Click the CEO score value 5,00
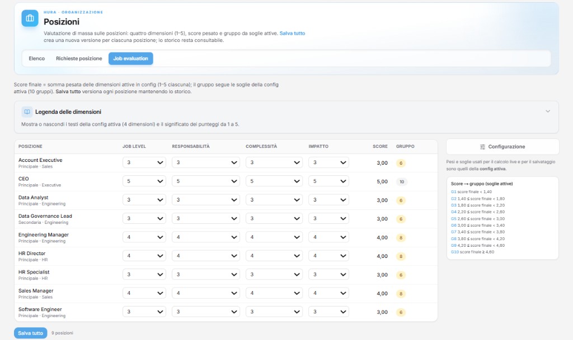 [x=382, y=181]
